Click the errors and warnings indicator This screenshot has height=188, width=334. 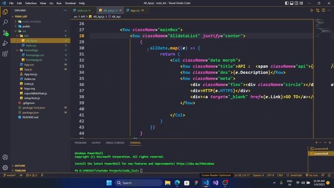(31, 175)
